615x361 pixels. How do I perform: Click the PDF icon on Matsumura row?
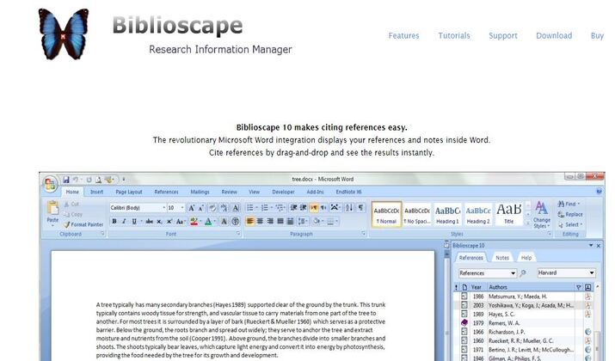588,297
